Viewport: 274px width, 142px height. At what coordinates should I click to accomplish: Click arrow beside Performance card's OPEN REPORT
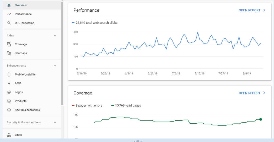pyautogui.click(x=264, y=10)
